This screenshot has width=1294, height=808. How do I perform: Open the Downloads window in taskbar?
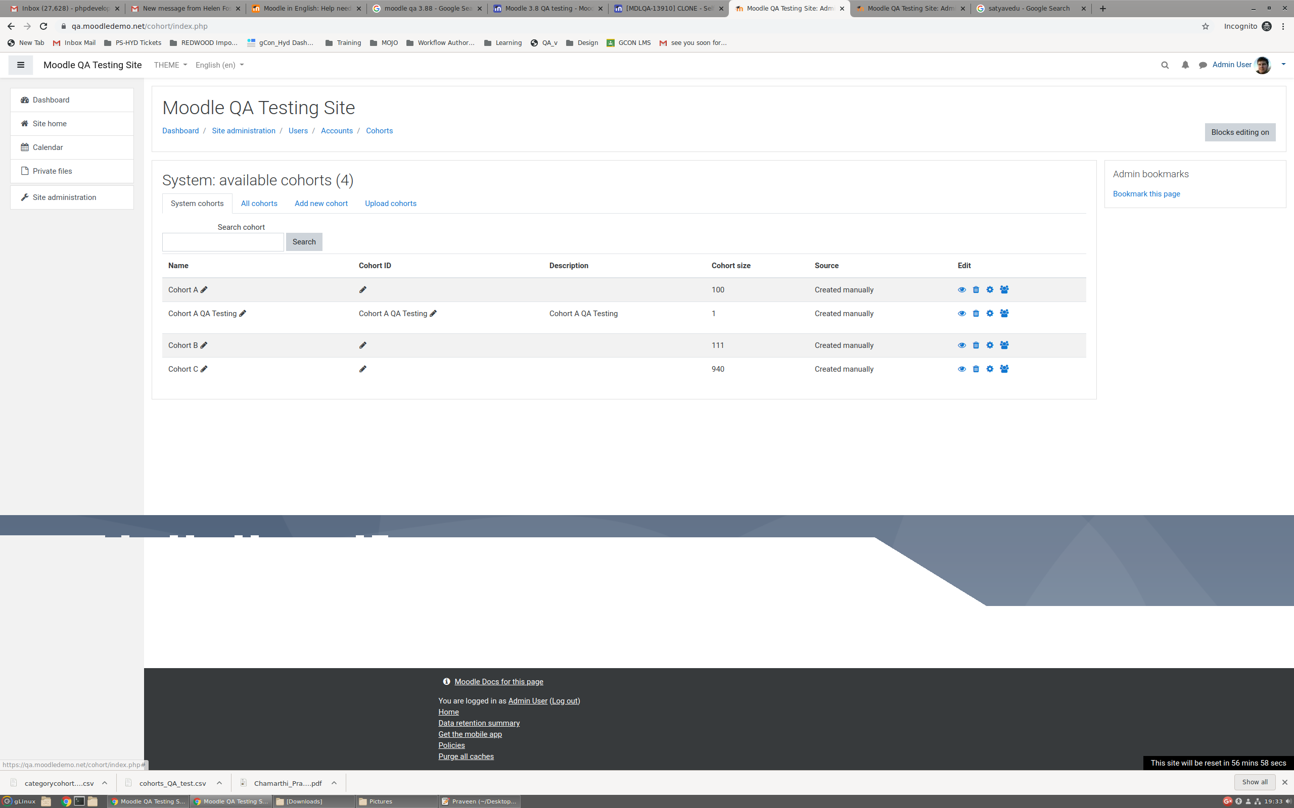[x=313, y=801]
